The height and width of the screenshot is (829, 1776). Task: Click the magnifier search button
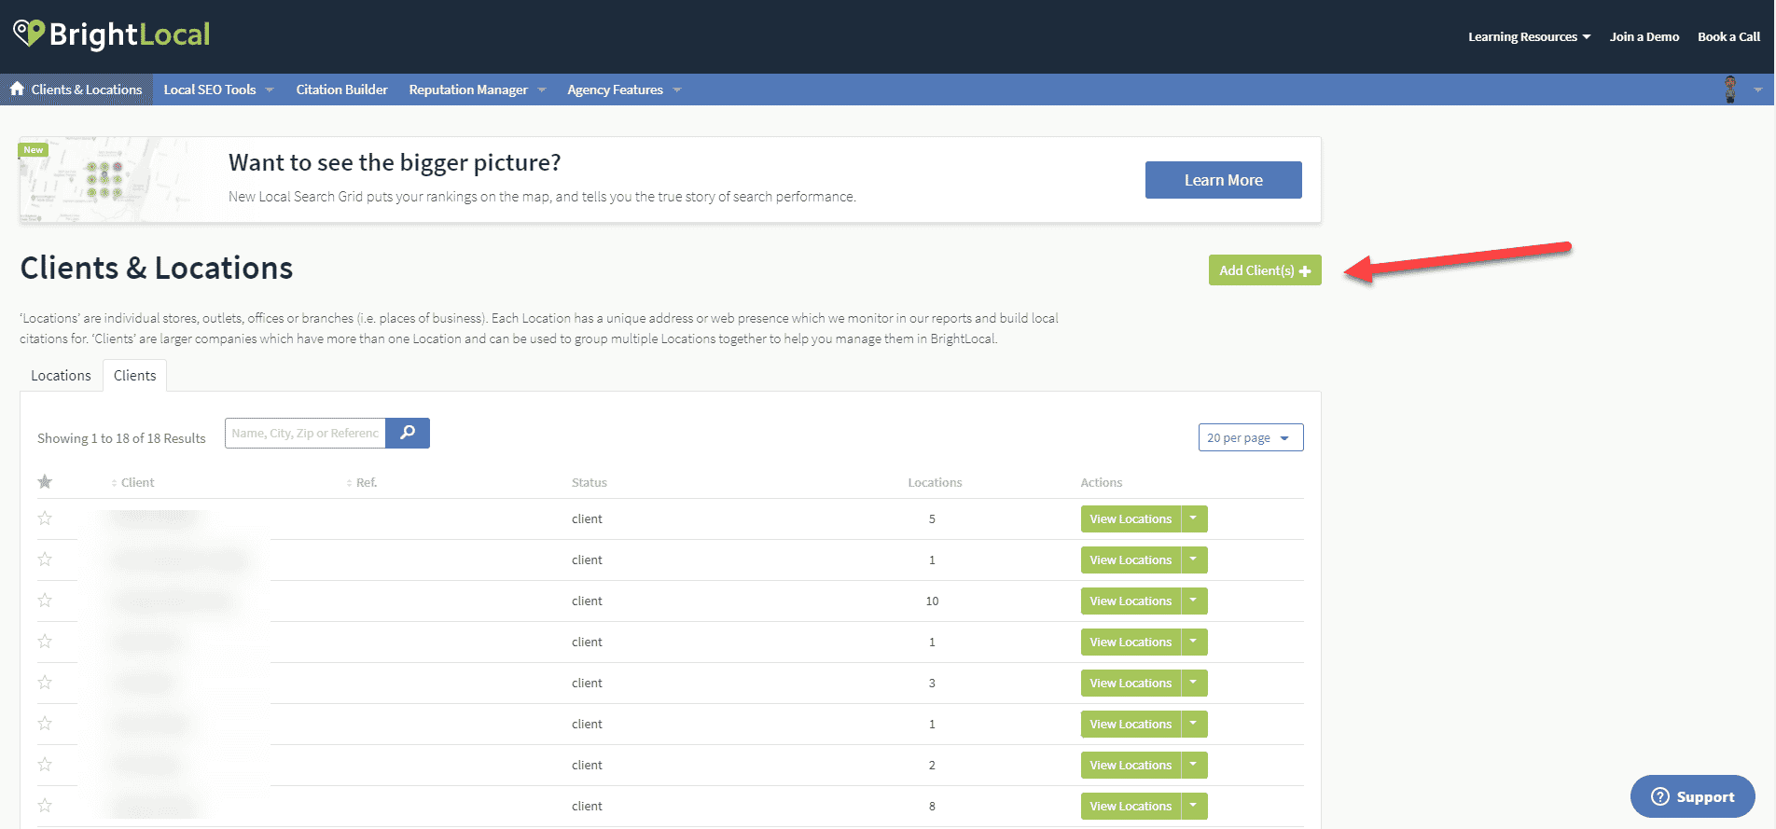(408, 433)
